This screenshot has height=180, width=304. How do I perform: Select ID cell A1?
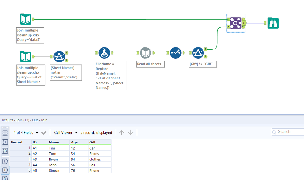(x=40, y=148)
